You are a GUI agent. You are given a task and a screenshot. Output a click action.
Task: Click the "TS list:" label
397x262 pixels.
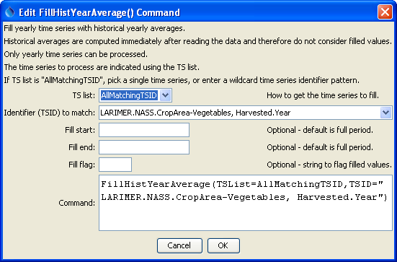click(x=84, y=95)
